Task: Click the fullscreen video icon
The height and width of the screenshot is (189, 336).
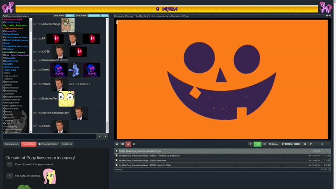Action: 305,144
